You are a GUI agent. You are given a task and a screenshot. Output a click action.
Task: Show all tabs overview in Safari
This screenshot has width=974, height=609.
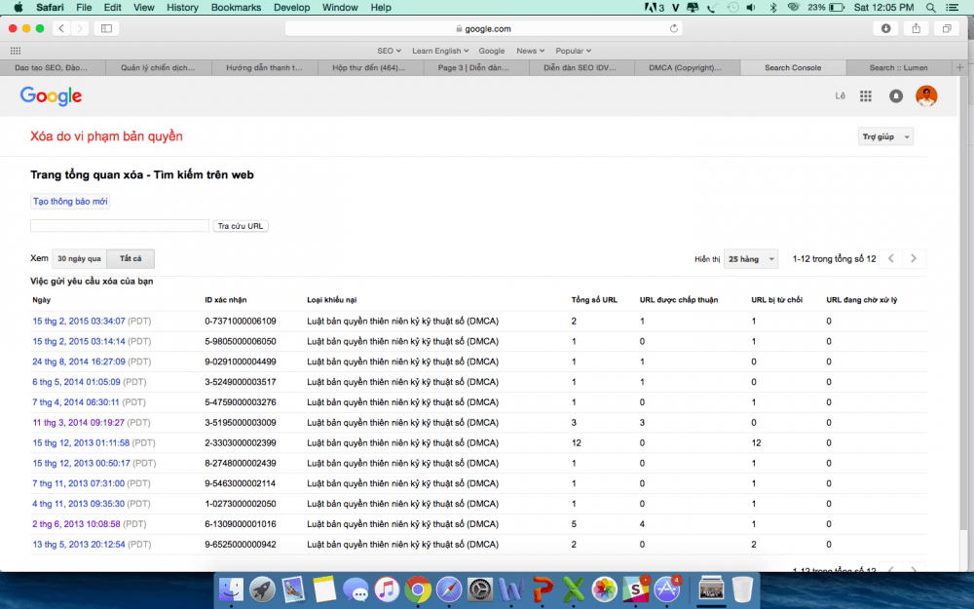947,28
